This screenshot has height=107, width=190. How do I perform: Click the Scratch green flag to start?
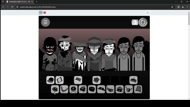(41, 12)
